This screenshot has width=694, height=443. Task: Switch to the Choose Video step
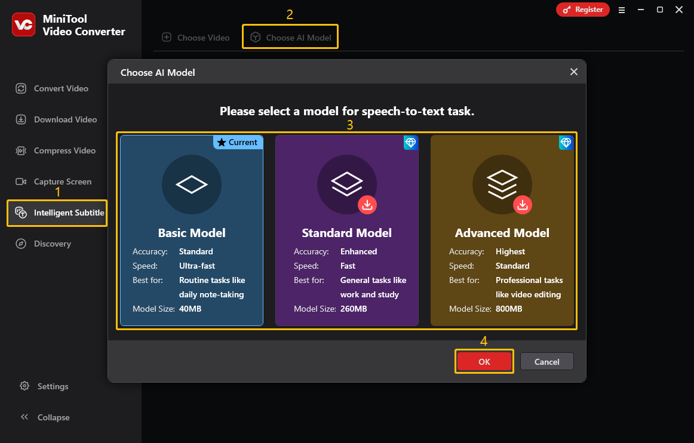[196, 38]
